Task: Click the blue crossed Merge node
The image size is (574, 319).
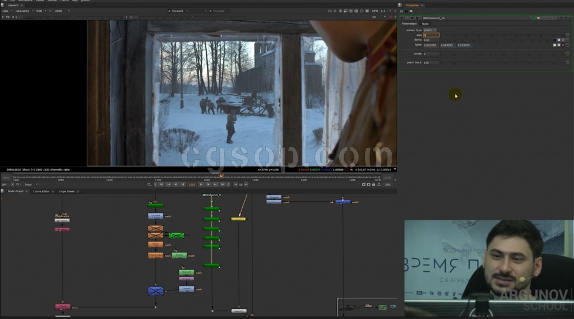Action: (x=156, y=291)
